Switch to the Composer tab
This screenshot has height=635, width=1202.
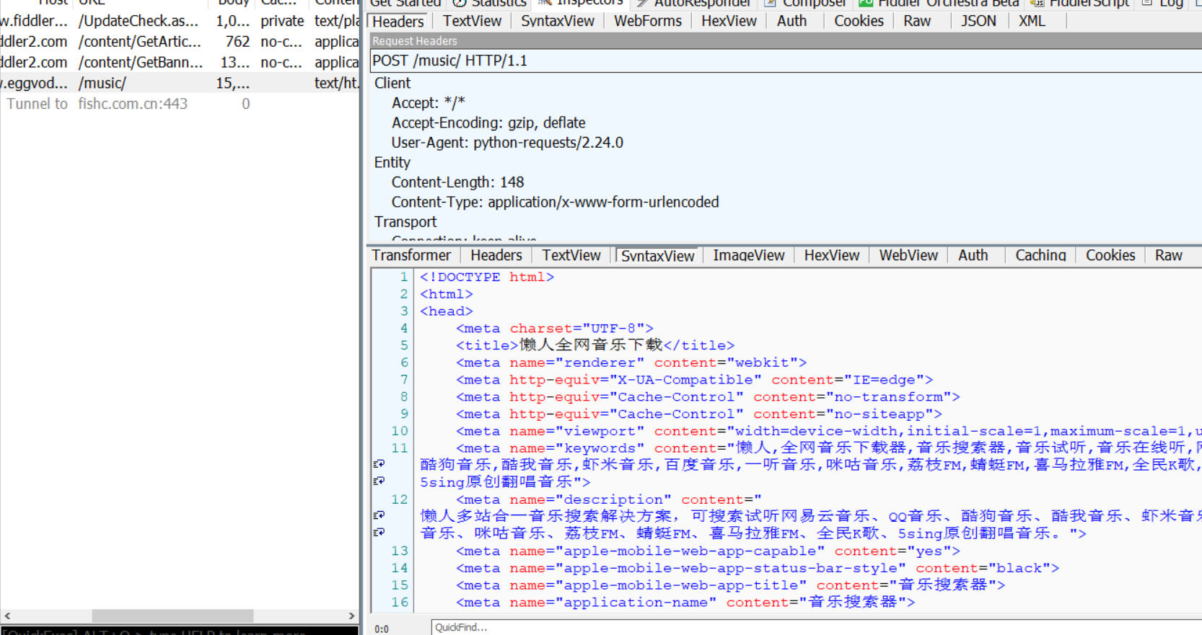coord(806,3)
